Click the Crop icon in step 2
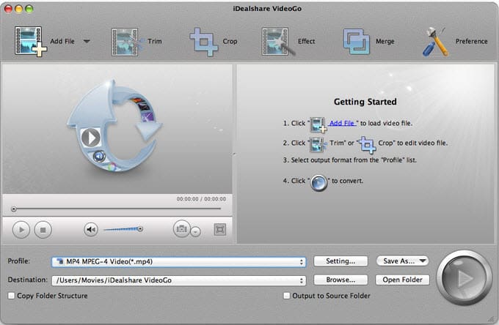This screenshot has width=499, height=325. coord(367,144)
